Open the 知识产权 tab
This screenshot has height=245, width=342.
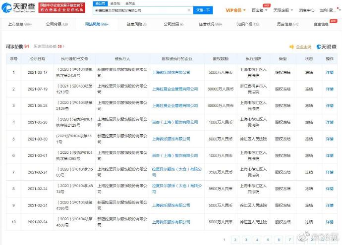[248, 24]
